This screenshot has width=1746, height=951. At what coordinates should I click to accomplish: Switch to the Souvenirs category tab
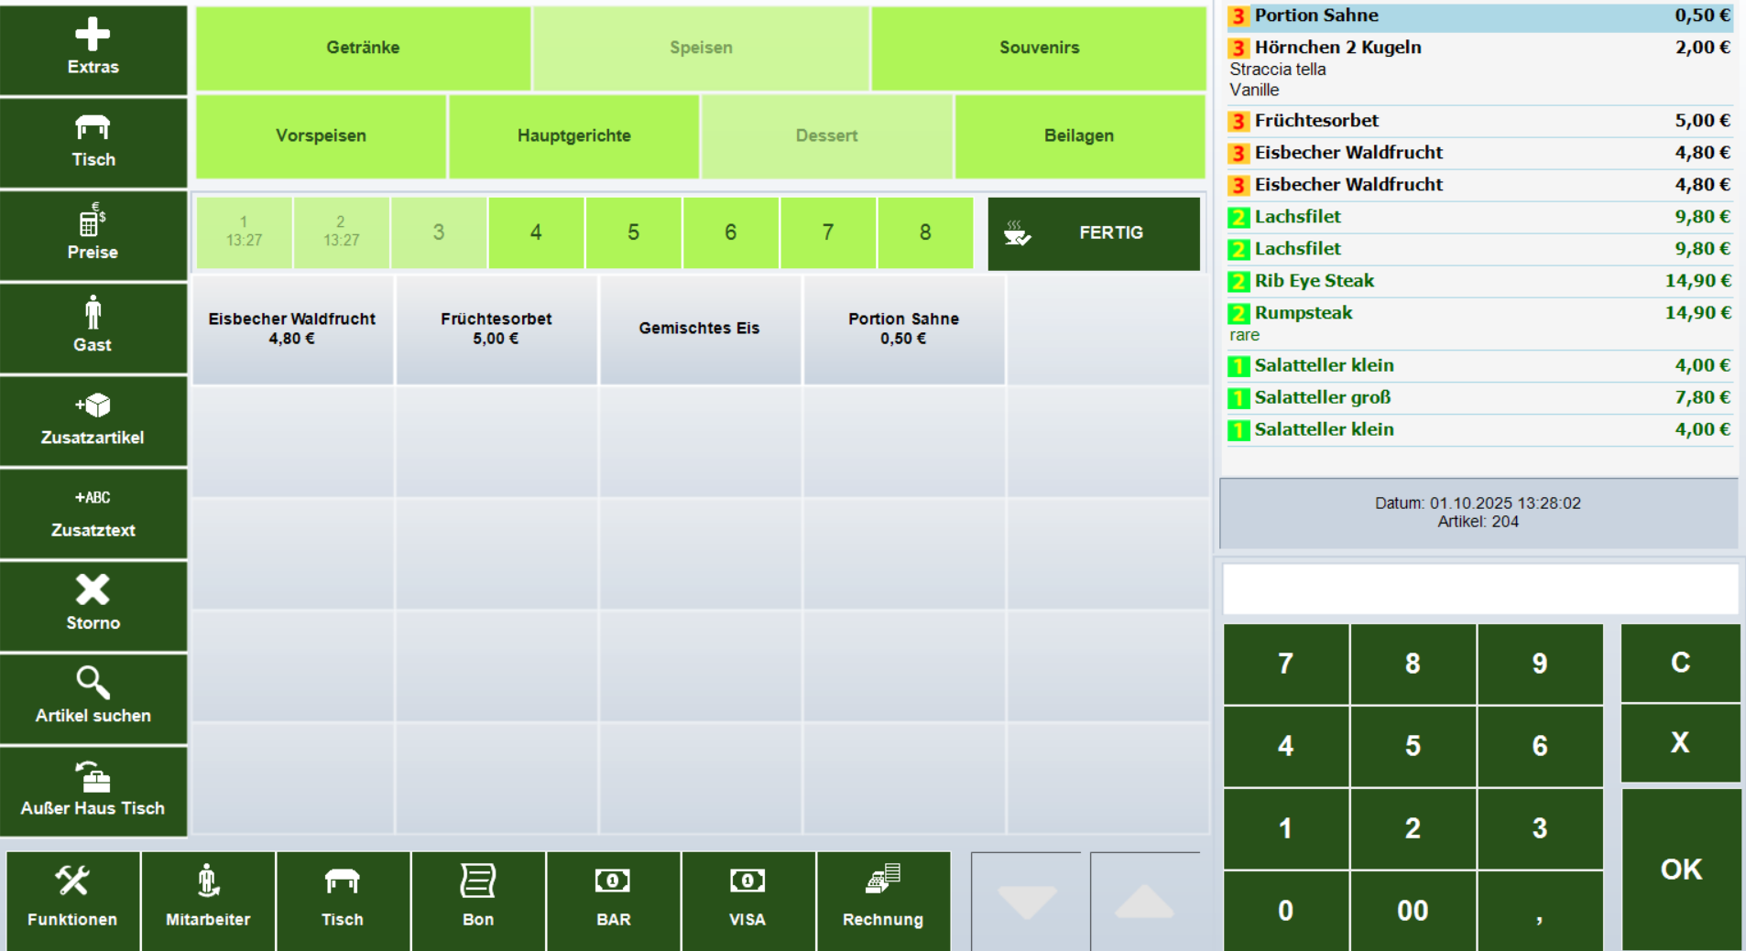1039,48
